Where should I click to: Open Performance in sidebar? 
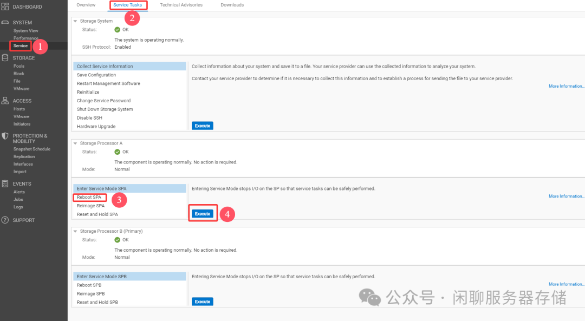click(26, 38)
